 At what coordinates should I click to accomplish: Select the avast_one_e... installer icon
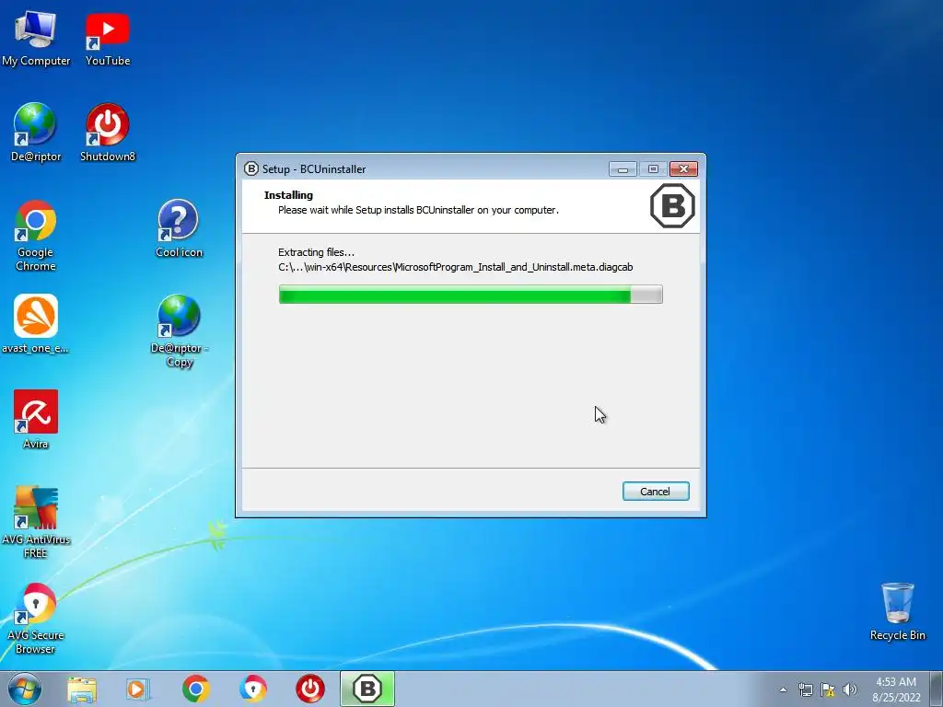[36, 324]
